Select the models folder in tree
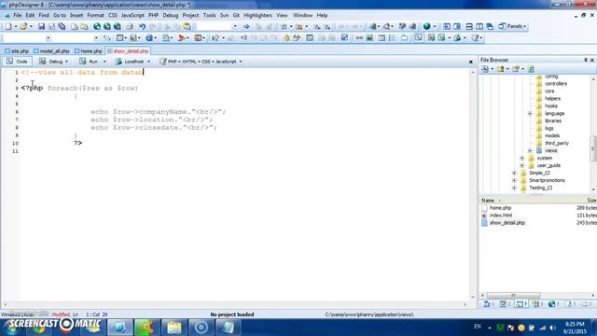 tap(552, 136)
